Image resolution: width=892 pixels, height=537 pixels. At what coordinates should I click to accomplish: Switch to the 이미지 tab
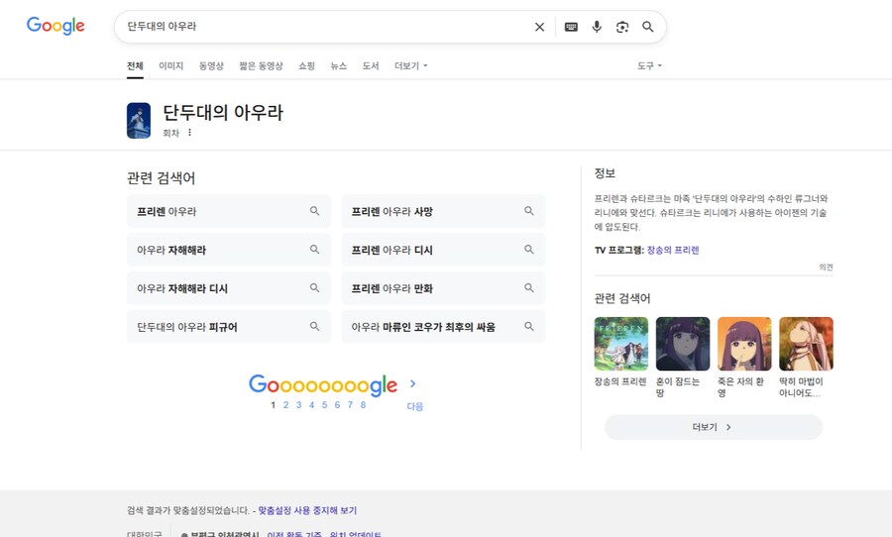(x=170, y=66)
